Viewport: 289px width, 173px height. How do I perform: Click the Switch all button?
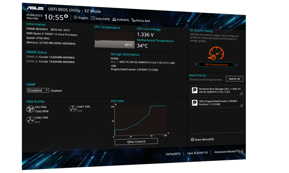pyautogui.click(x=234, y=79)
